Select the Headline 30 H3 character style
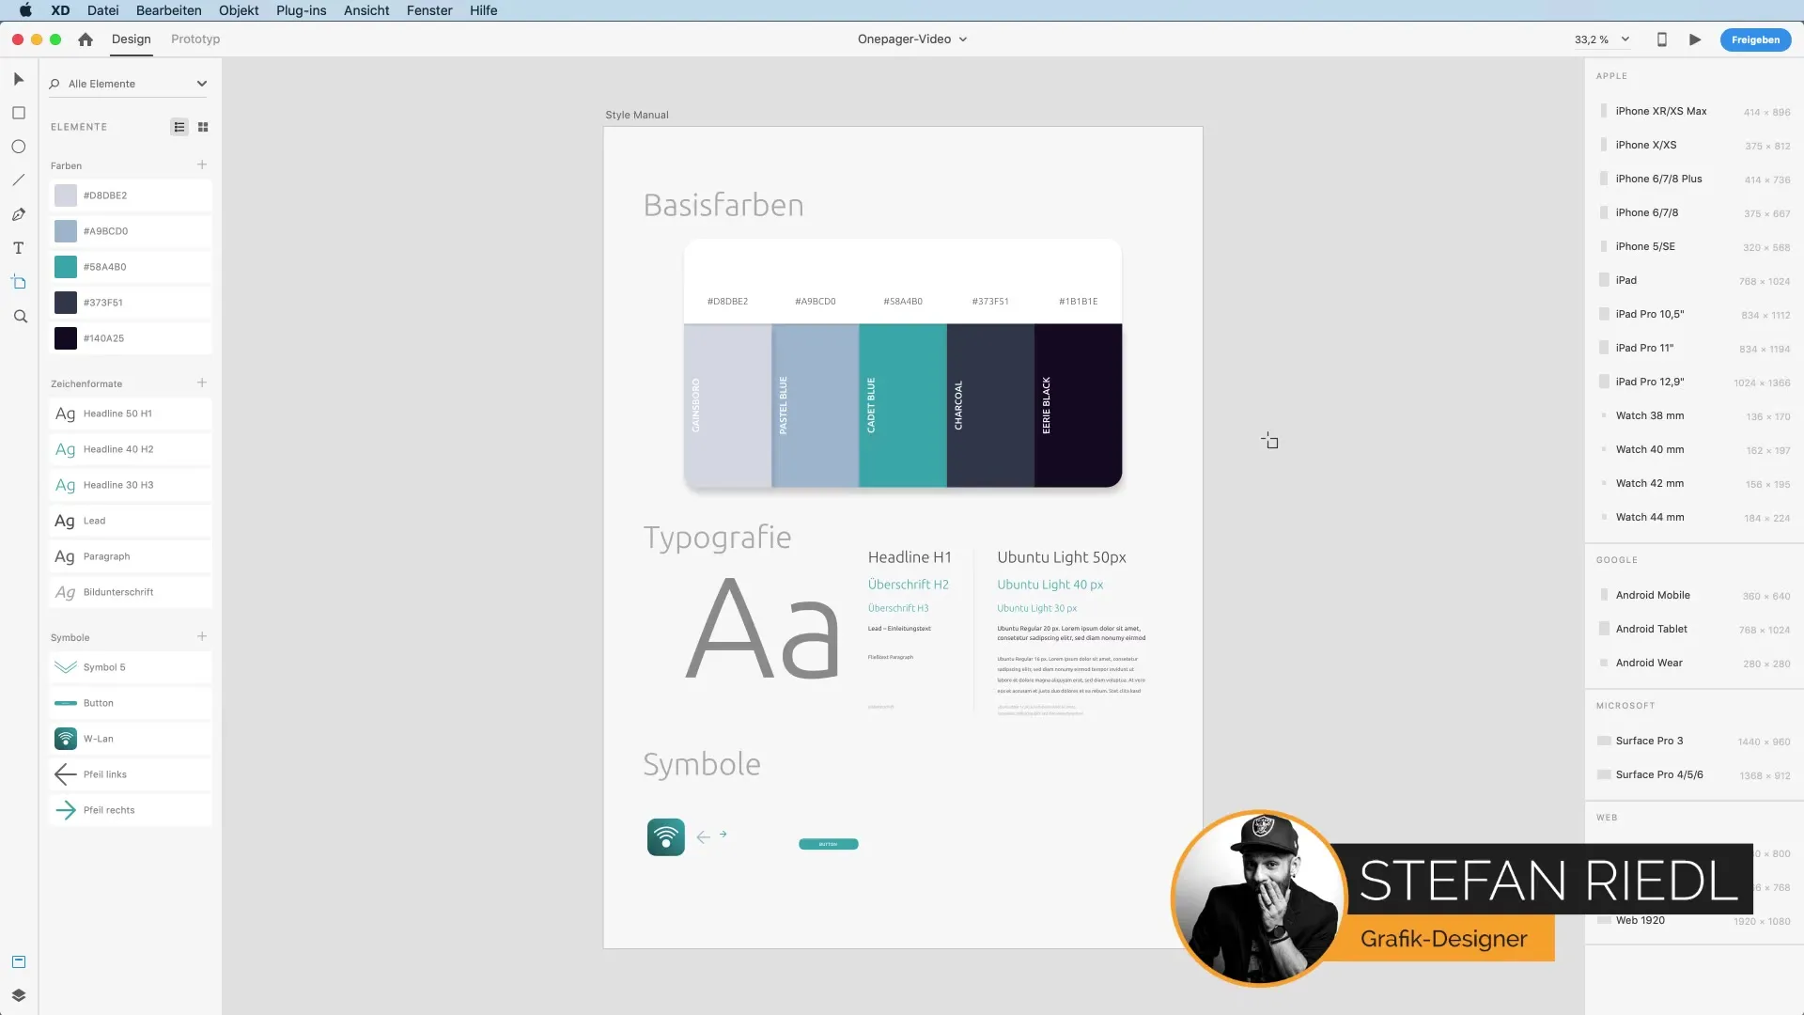The image size is (1804, 1015). click(131, 485)
